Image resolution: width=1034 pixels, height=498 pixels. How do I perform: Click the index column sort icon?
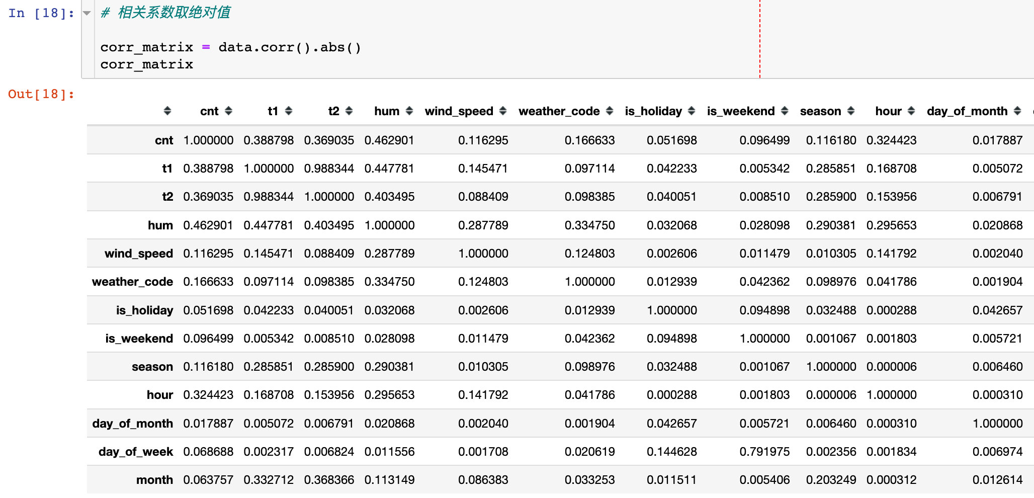point(167,111)
